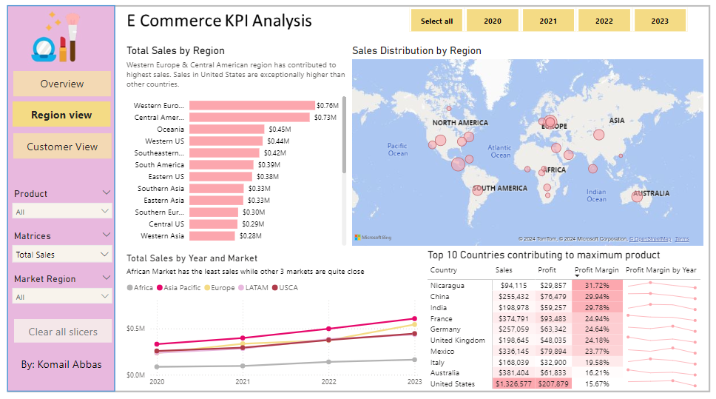The image size is (716, 399).
Task: Open the Matrices Total Sales dropdown
Action: (x=63, y=255)
